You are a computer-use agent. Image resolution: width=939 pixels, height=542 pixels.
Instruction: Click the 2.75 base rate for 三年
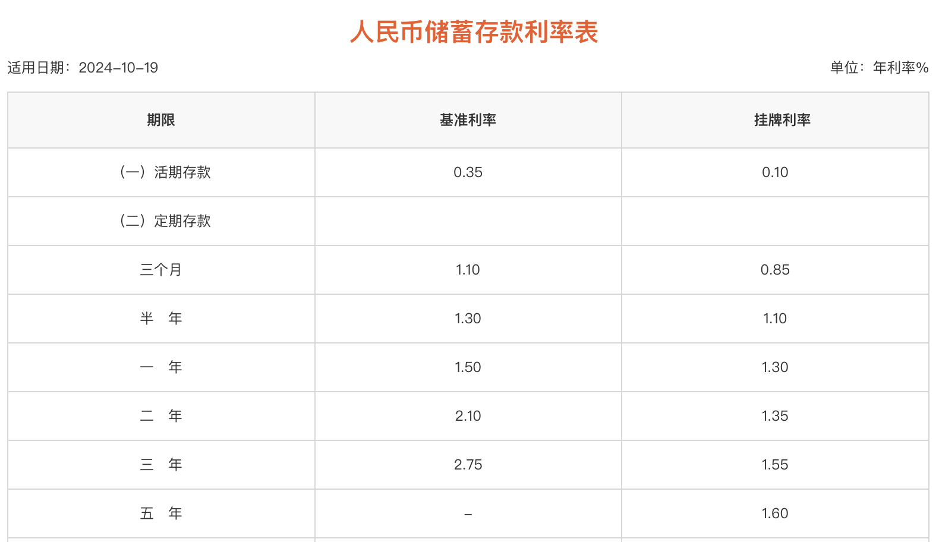[x=468, y=465]
